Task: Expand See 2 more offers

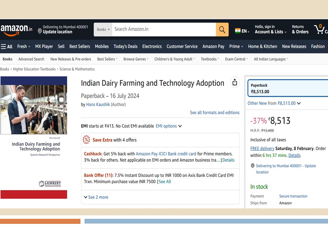Action: (96, 197)
